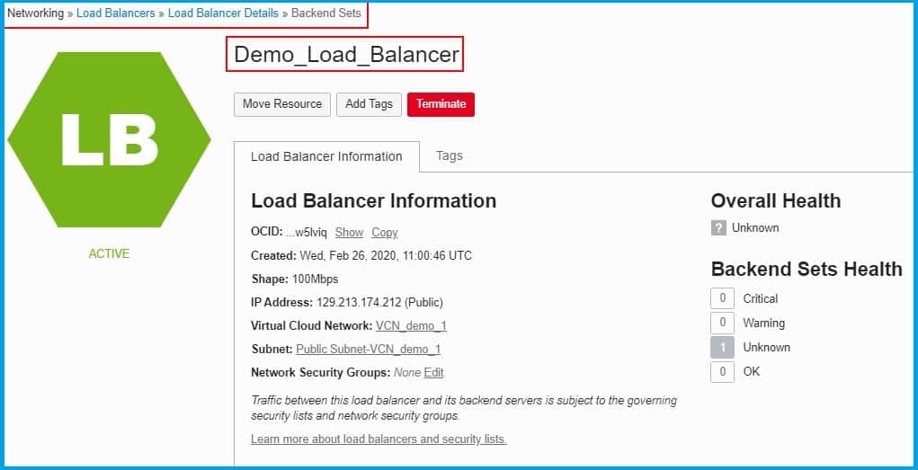
Task: Click the Created date text
Action: click(x=386, y=256)
